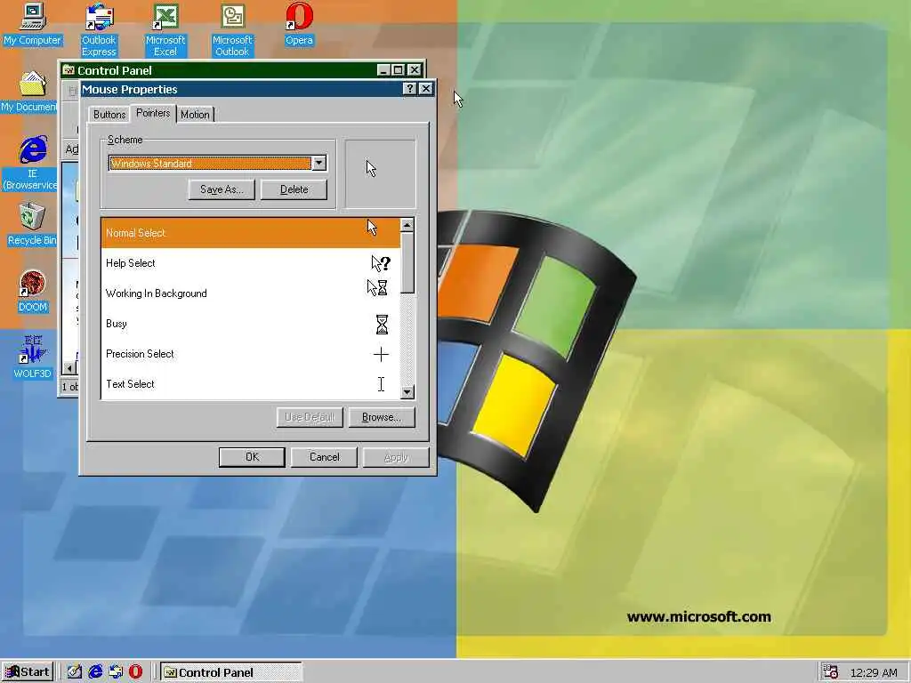
Task: Launch Opera from the desktop
Action: click(x=299, y=24)
